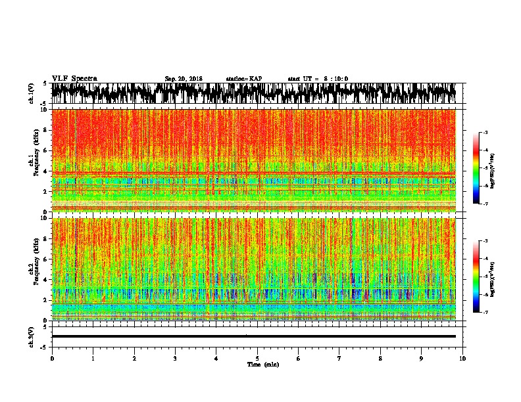This screenshot has height=402, width=521.
Task: Click the "10" kHz tick on ch.2 spectrogram
Action: (44, 218)
